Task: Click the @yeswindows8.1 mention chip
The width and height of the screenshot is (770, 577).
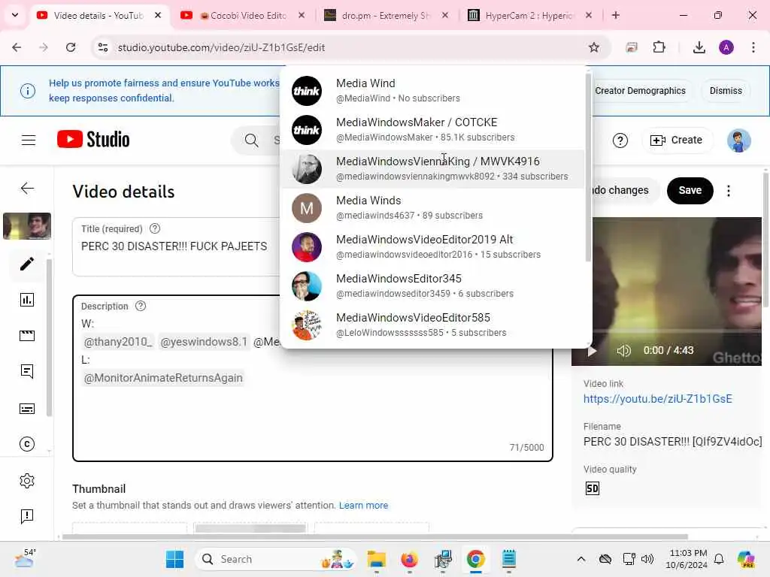Action: point(204,342)
